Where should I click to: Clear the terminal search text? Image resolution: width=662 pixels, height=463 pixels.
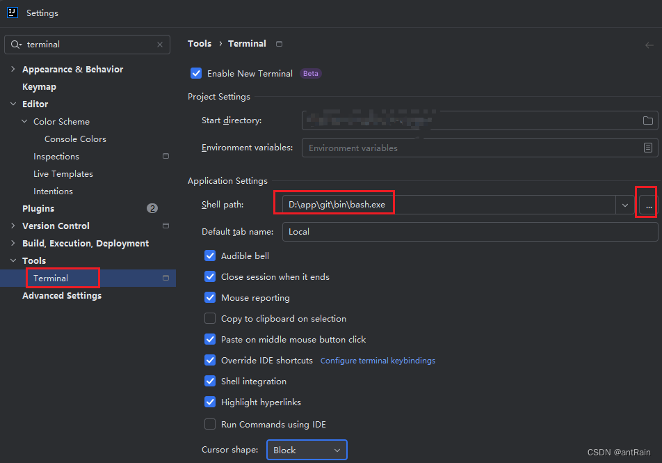click(x=160, y=45)
